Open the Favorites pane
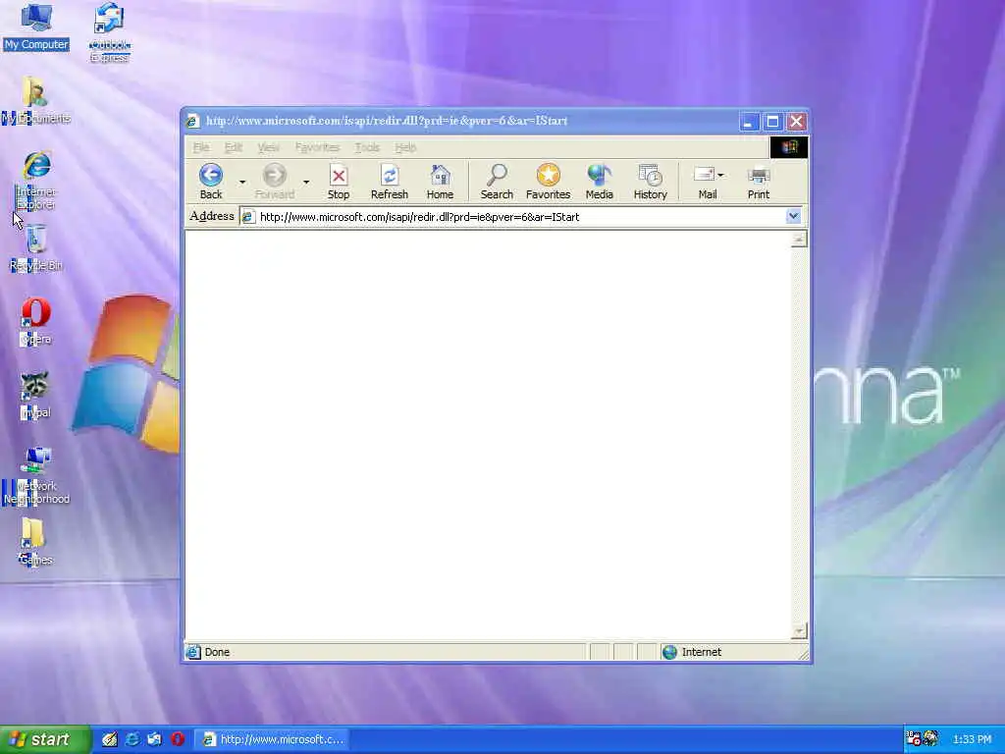Screen dimensions: 1005x754 click(548, 182)
